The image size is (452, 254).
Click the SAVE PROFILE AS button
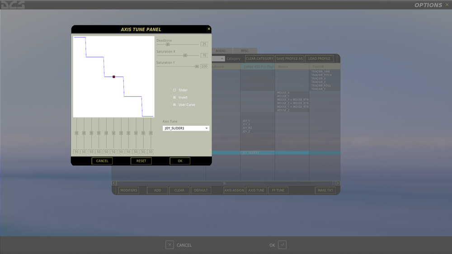pyautogui.click(x=289, y=58)
